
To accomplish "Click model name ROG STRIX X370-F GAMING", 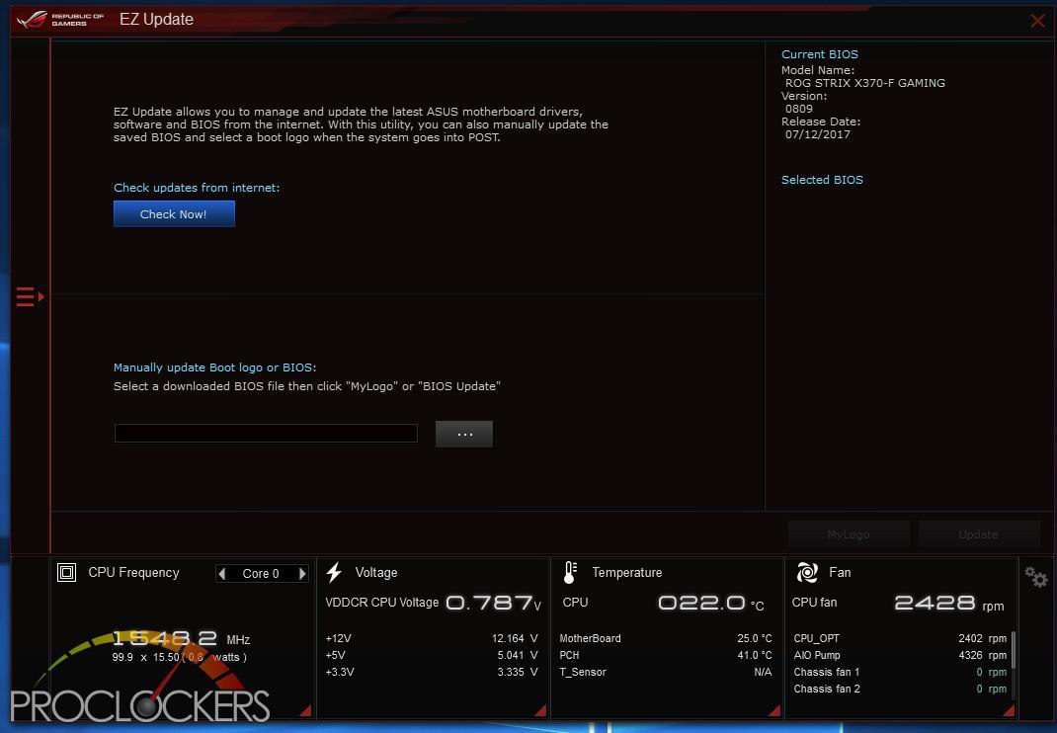I will pos(865,83).
